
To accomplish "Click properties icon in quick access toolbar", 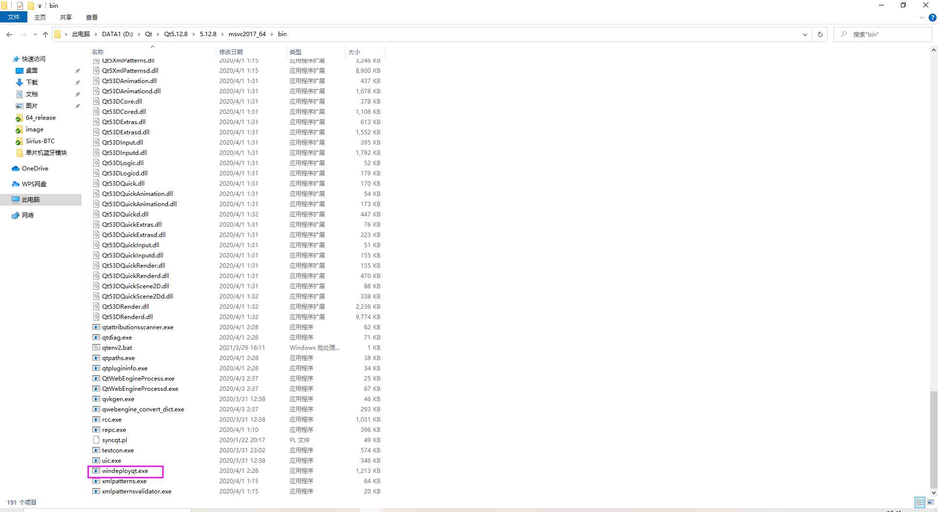I will (x=20, y=6).
